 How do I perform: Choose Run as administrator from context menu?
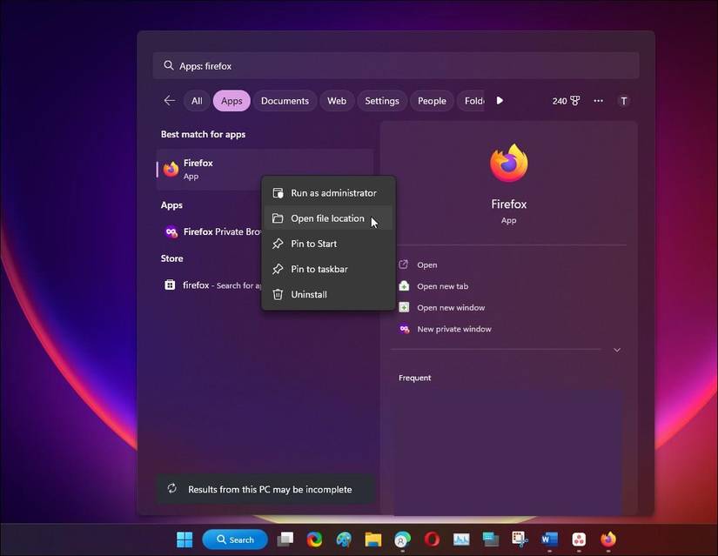coord(328,193)
